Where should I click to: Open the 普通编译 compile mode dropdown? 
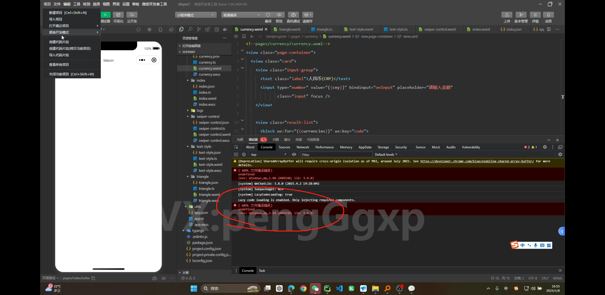[242, 15]
